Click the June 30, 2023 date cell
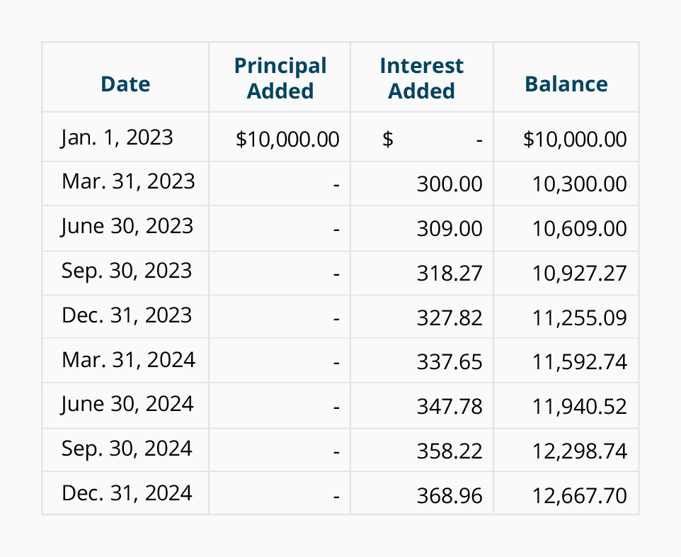 (x=127, y=227)
